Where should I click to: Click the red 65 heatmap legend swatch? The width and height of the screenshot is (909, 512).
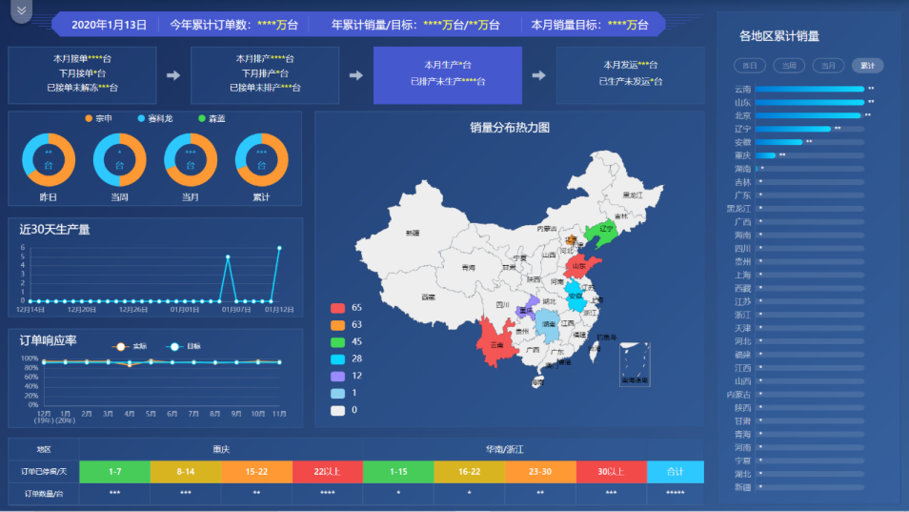(338, 308)
